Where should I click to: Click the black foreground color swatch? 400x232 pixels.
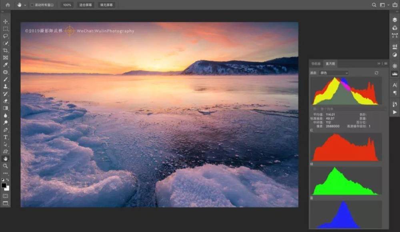(4, 186)
